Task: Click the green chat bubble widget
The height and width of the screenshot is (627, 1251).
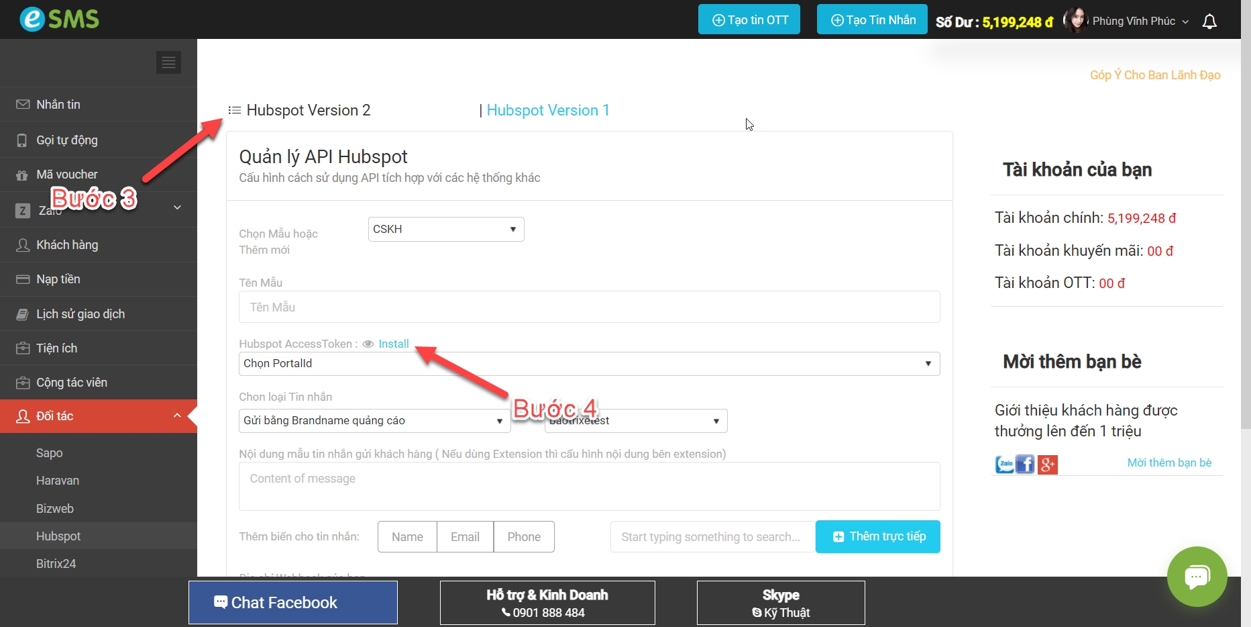Action: pyautogui.click(x=1197, y=576)
